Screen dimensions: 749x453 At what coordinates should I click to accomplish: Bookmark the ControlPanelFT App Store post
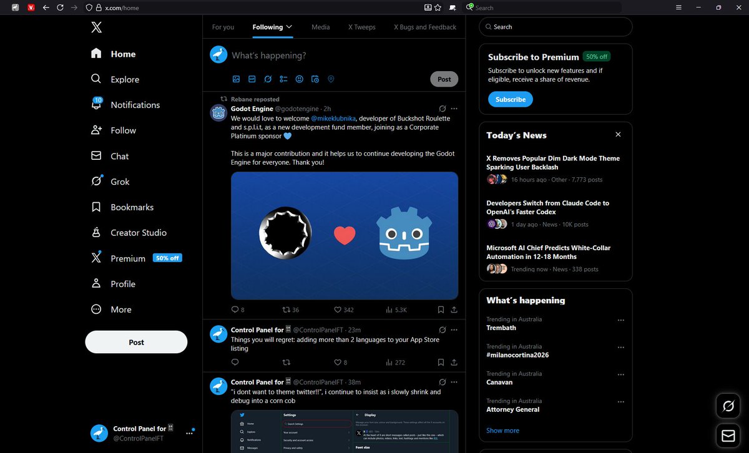pyautogui.click(x=441, y=362)
